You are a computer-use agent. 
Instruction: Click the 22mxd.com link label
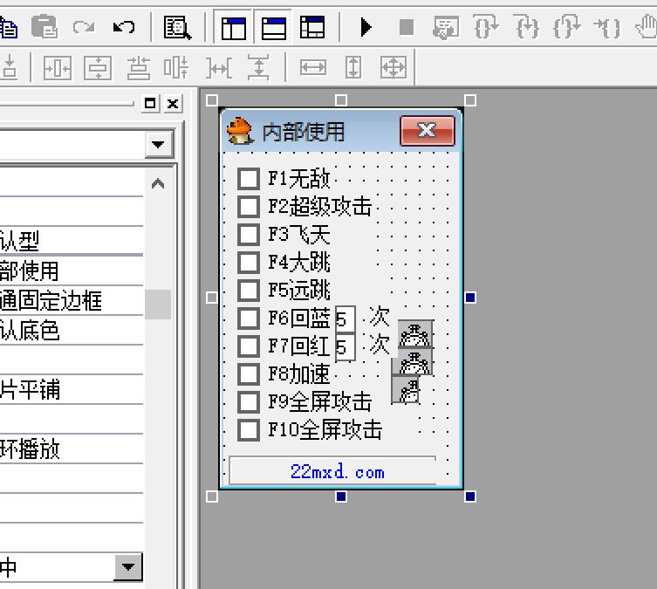tap(338, 472)
